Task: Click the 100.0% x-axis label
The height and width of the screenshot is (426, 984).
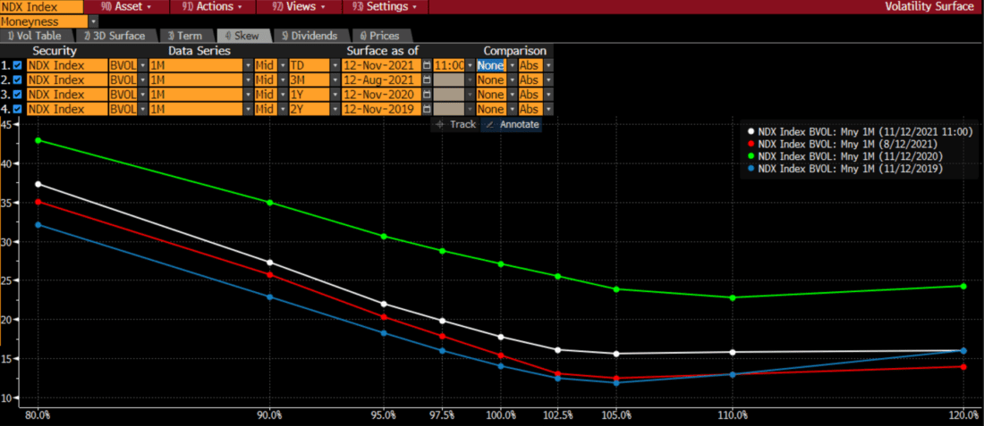Action: (502, 414)
